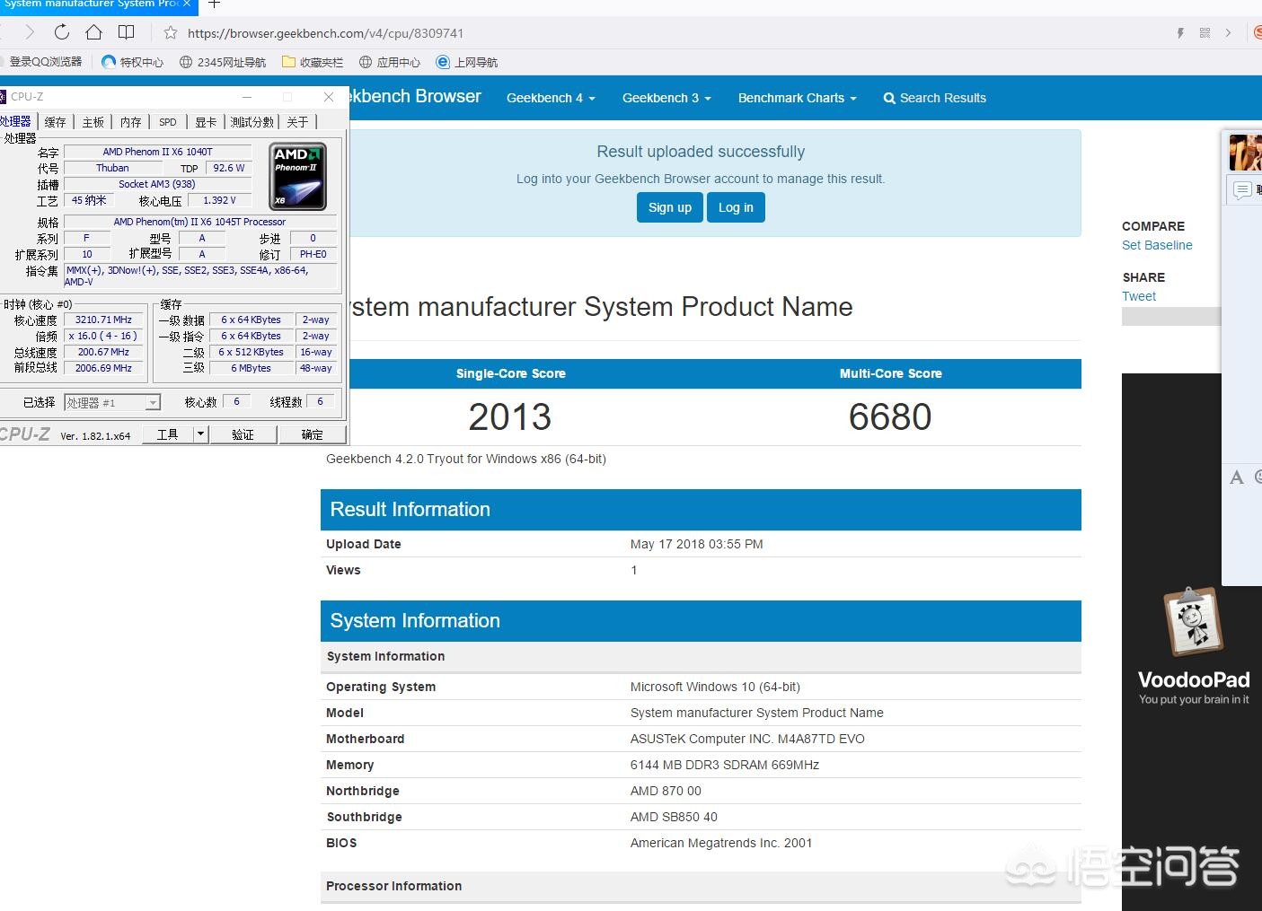Click the Log in button
1262x911 pixels.
(x=736, y=207)
